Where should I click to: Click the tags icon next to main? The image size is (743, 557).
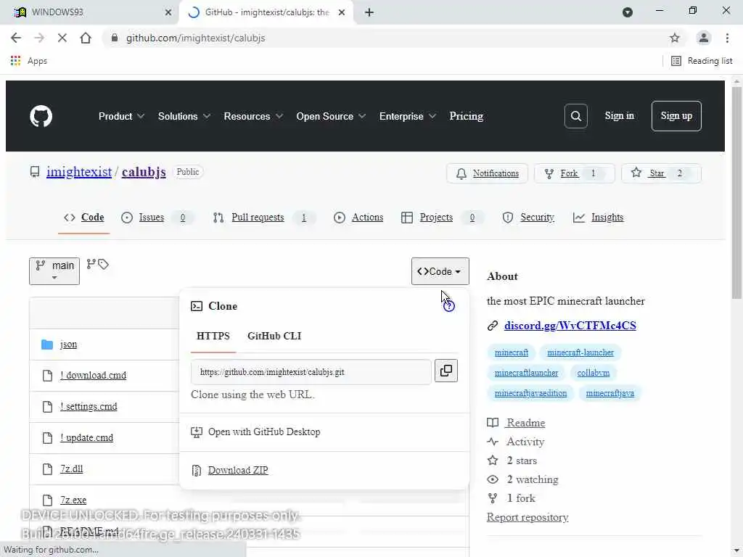pyautogui.click(x=103, y=264)
